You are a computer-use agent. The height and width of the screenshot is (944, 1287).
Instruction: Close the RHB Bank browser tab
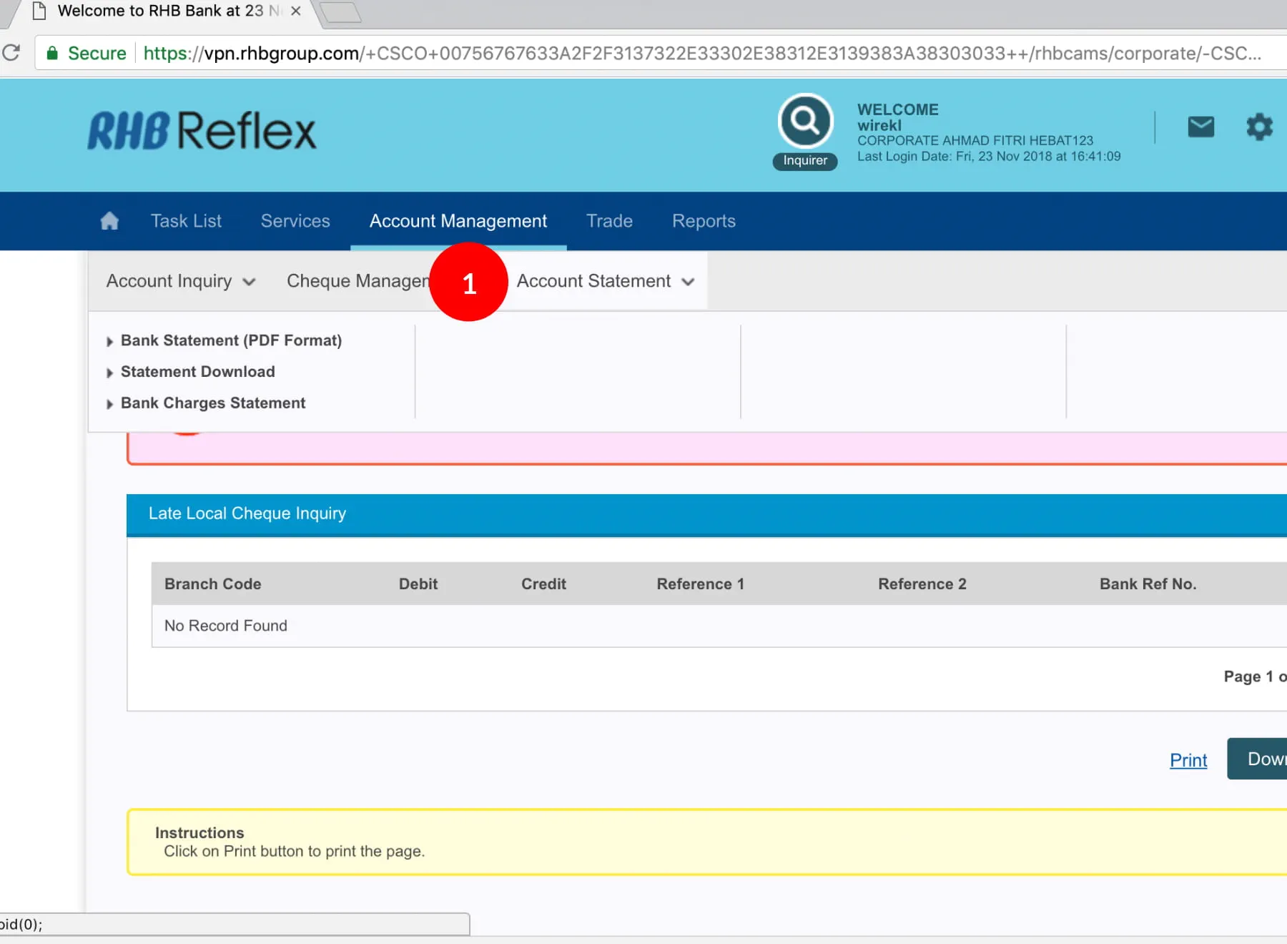[x=295, y=11]
